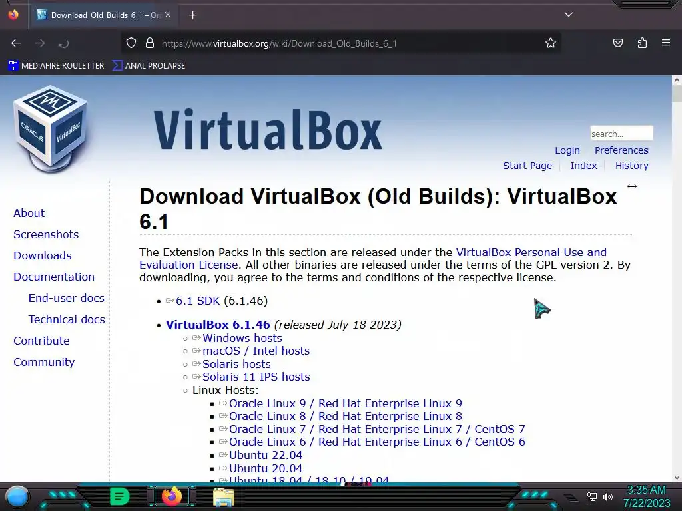This screenshot has width=682, height=511.
Task: Open the Contribute sidebar link
Action: click(x=41, y=341)
